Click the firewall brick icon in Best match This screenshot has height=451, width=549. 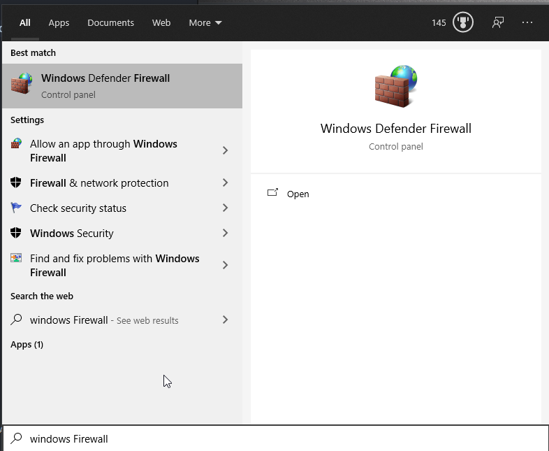point(22,84)
